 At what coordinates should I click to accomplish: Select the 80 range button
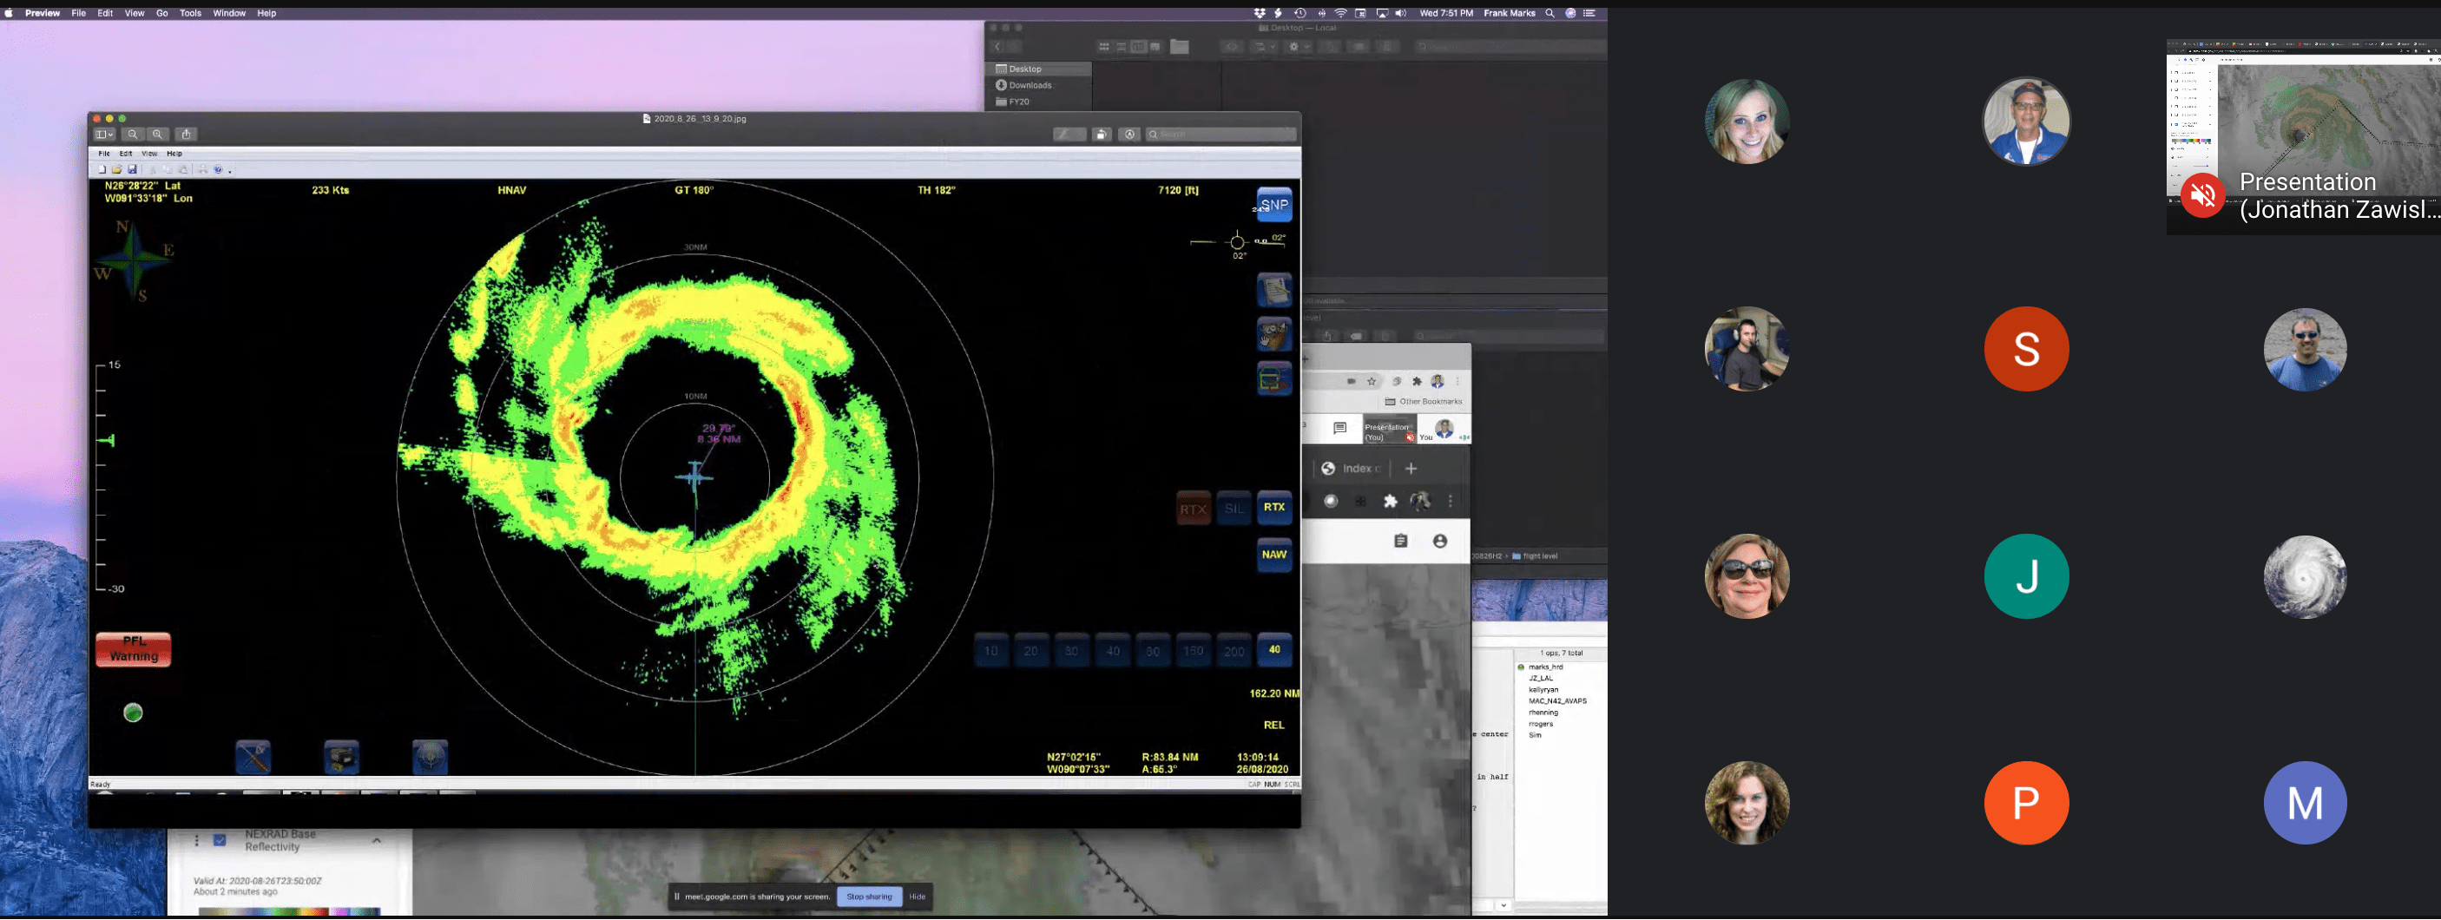[1153, 651]
